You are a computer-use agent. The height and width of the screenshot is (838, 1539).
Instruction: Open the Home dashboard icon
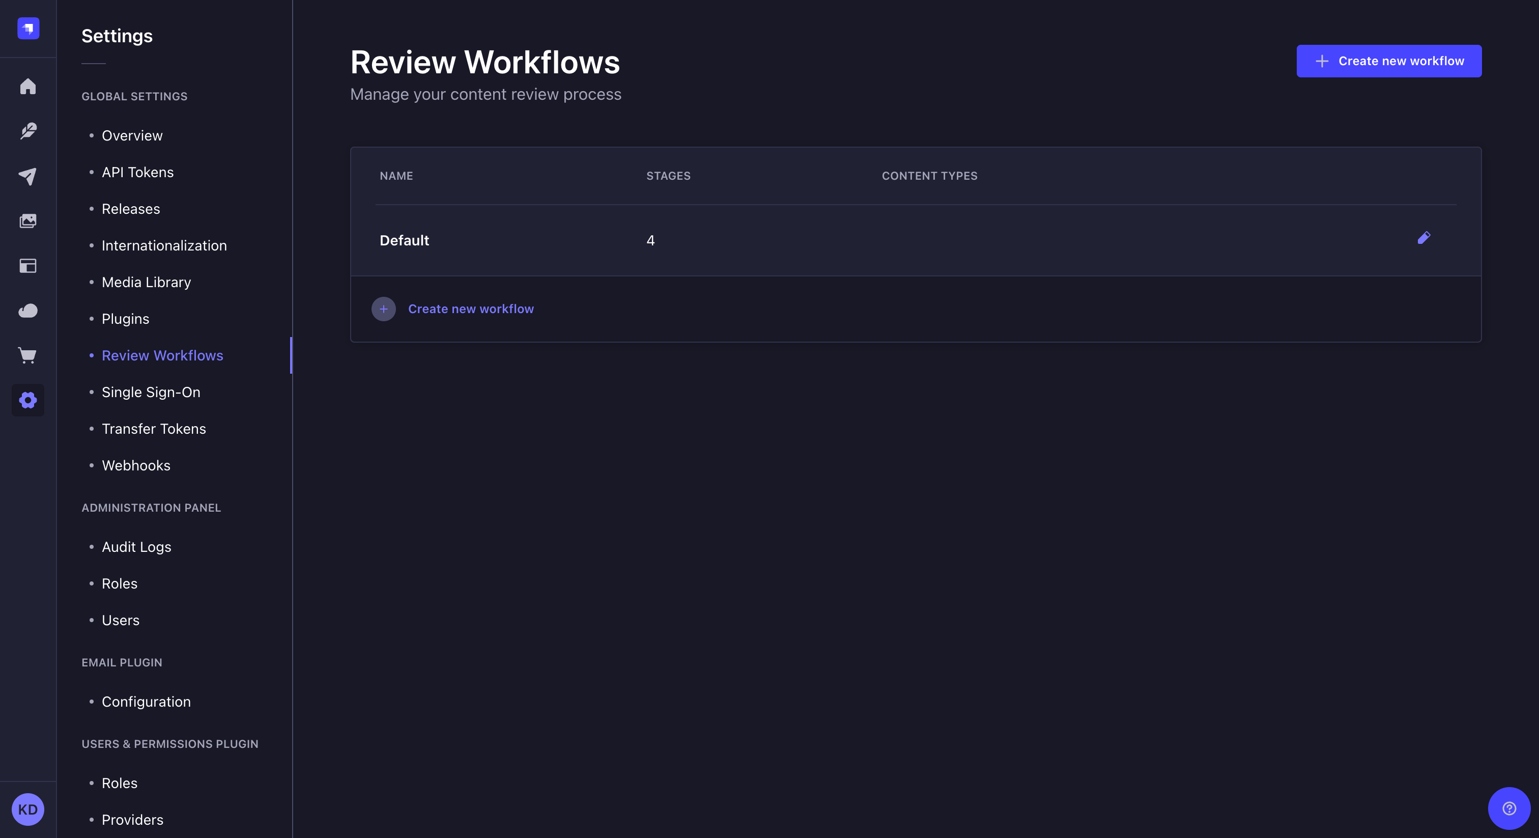(x=27, y=87)
